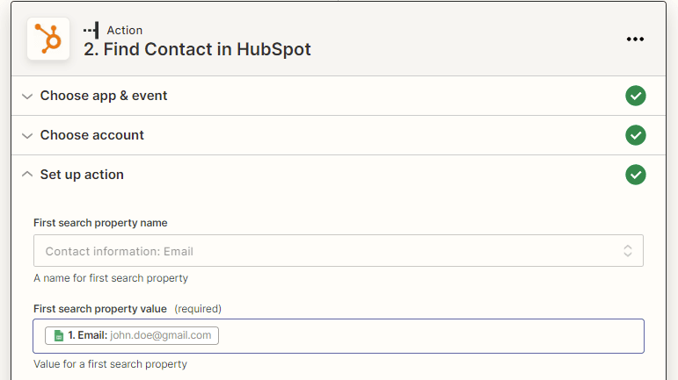Open Contact information: Email dropdown
This screenshot has width=678, height=380.
[x=339, y=251]
